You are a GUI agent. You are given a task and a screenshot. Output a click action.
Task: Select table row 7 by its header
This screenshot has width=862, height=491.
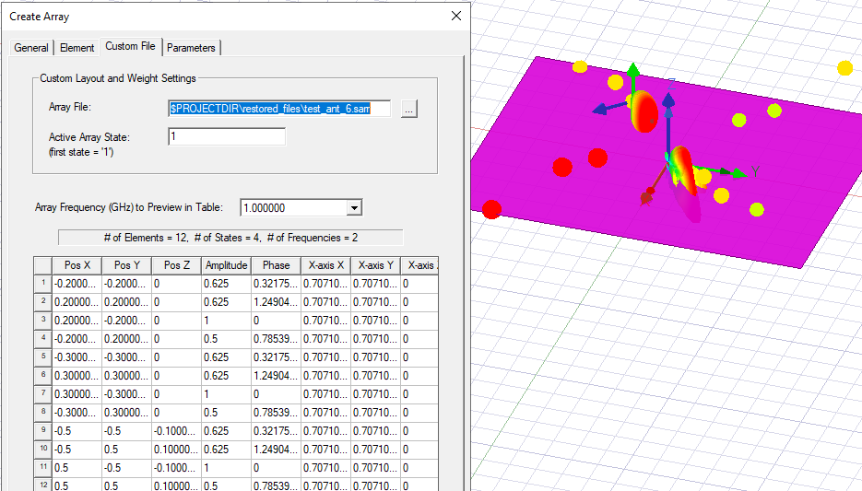tap(42, 394)
